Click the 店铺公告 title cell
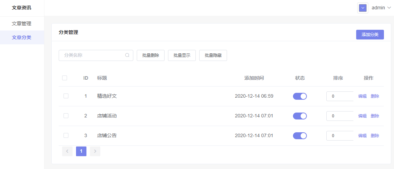The image size is (394, 169). pyautogui.click(x=107, y=136)
